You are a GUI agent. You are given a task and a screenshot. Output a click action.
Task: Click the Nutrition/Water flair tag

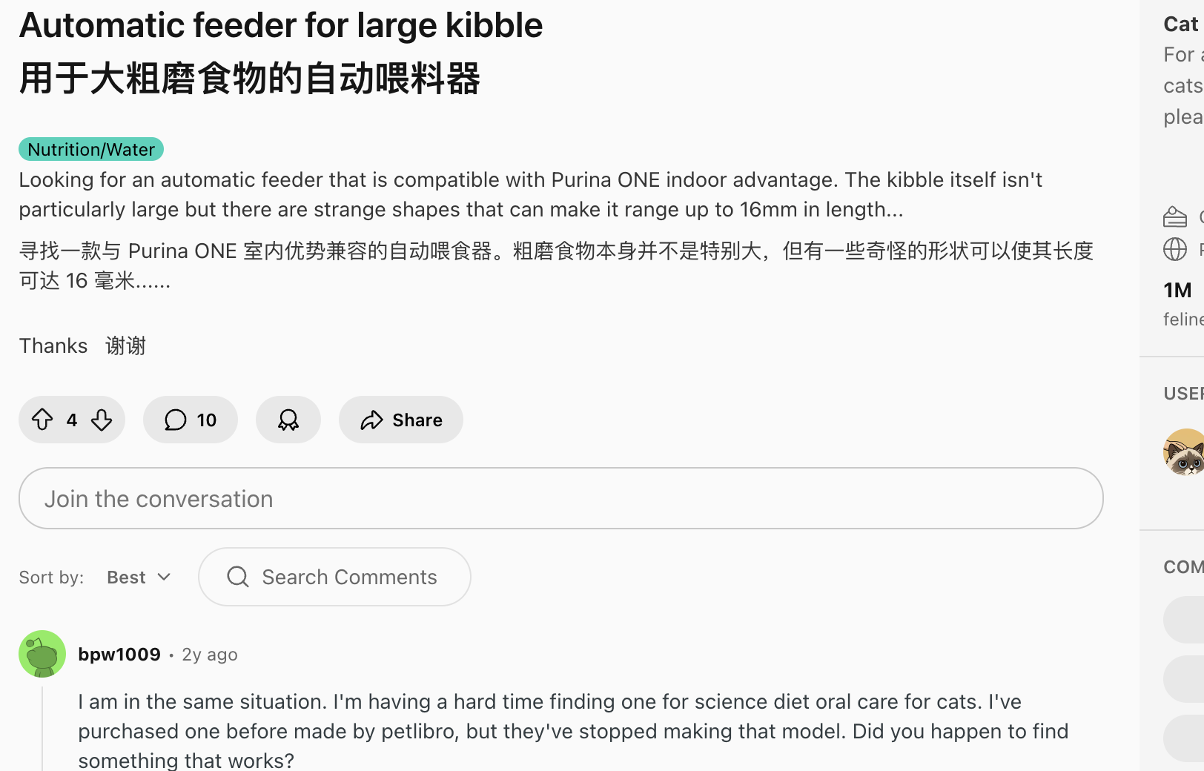pos(91,149)
